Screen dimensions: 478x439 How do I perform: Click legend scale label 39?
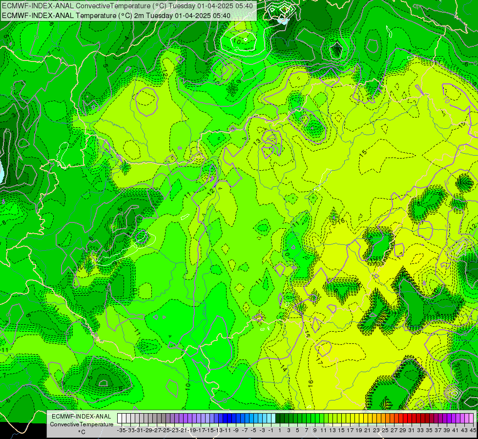[x=447, y=430]
